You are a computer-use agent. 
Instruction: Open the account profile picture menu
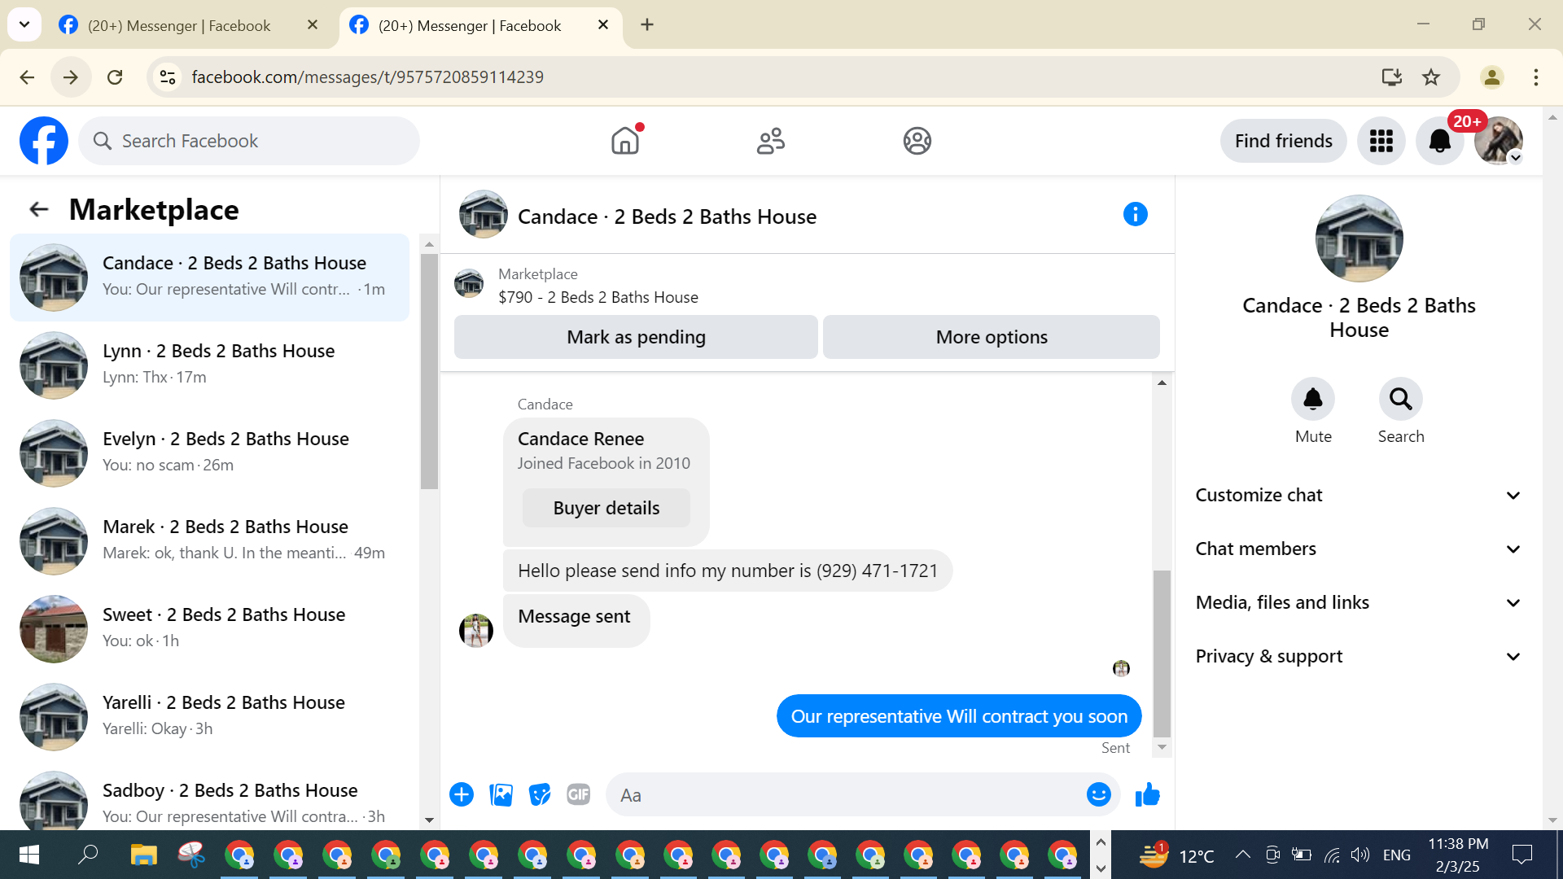point(1499,141)
